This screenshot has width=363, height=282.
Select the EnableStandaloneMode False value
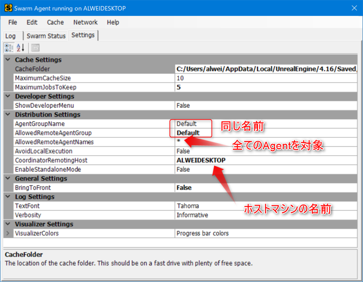pyautogui.click(x=266, y=169)
